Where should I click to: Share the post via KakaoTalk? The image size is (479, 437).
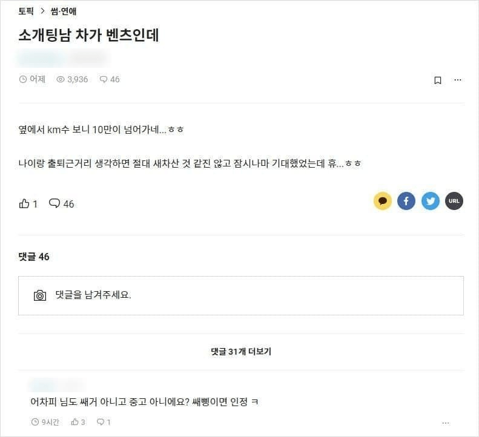point(383,201)
